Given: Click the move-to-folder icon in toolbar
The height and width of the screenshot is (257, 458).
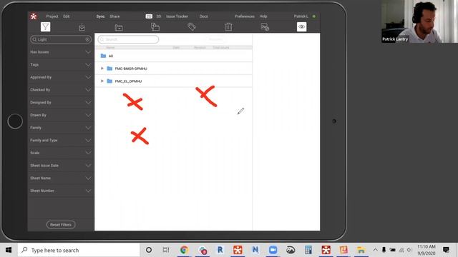Looking at the screenshot, I should (x=155, y=27).
